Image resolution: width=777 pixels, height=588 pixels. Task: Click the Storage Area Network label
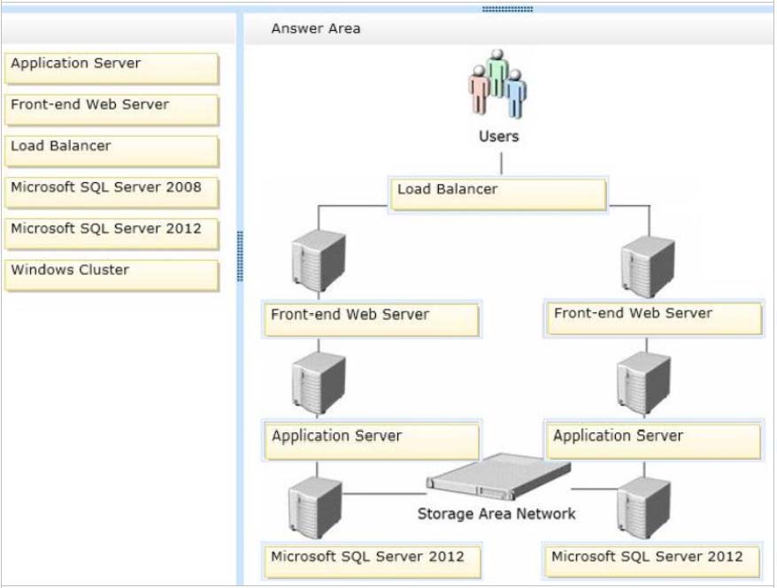tap(496, 514)
